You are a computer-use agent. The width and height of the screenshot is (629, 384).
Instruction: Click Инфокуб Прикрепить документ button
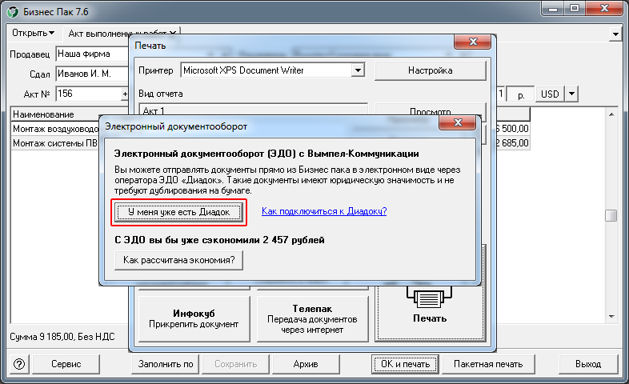point(194,318)
